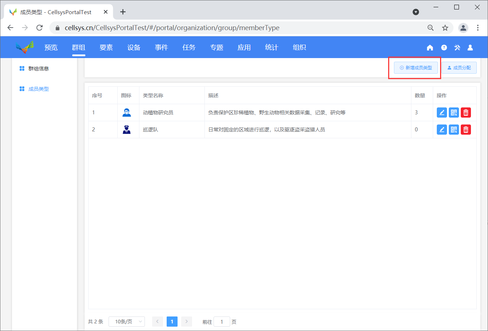Viewport: 488px width, 331px height.
Task: Open the 群组 menu
Action: (x=79, y=48)
